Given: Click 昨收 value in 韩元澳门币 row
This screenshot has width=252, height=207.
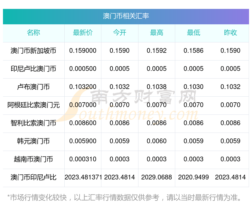Looking at the screenshot, I should [x=230, y=141].
